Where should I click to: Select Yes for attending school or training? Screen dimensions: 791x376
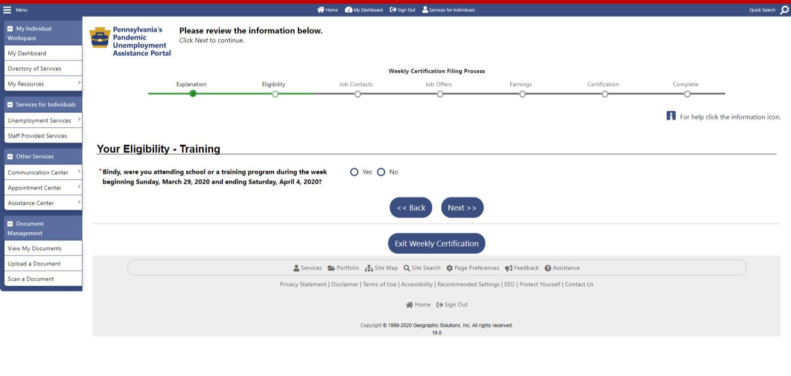[x=354, y=172]
